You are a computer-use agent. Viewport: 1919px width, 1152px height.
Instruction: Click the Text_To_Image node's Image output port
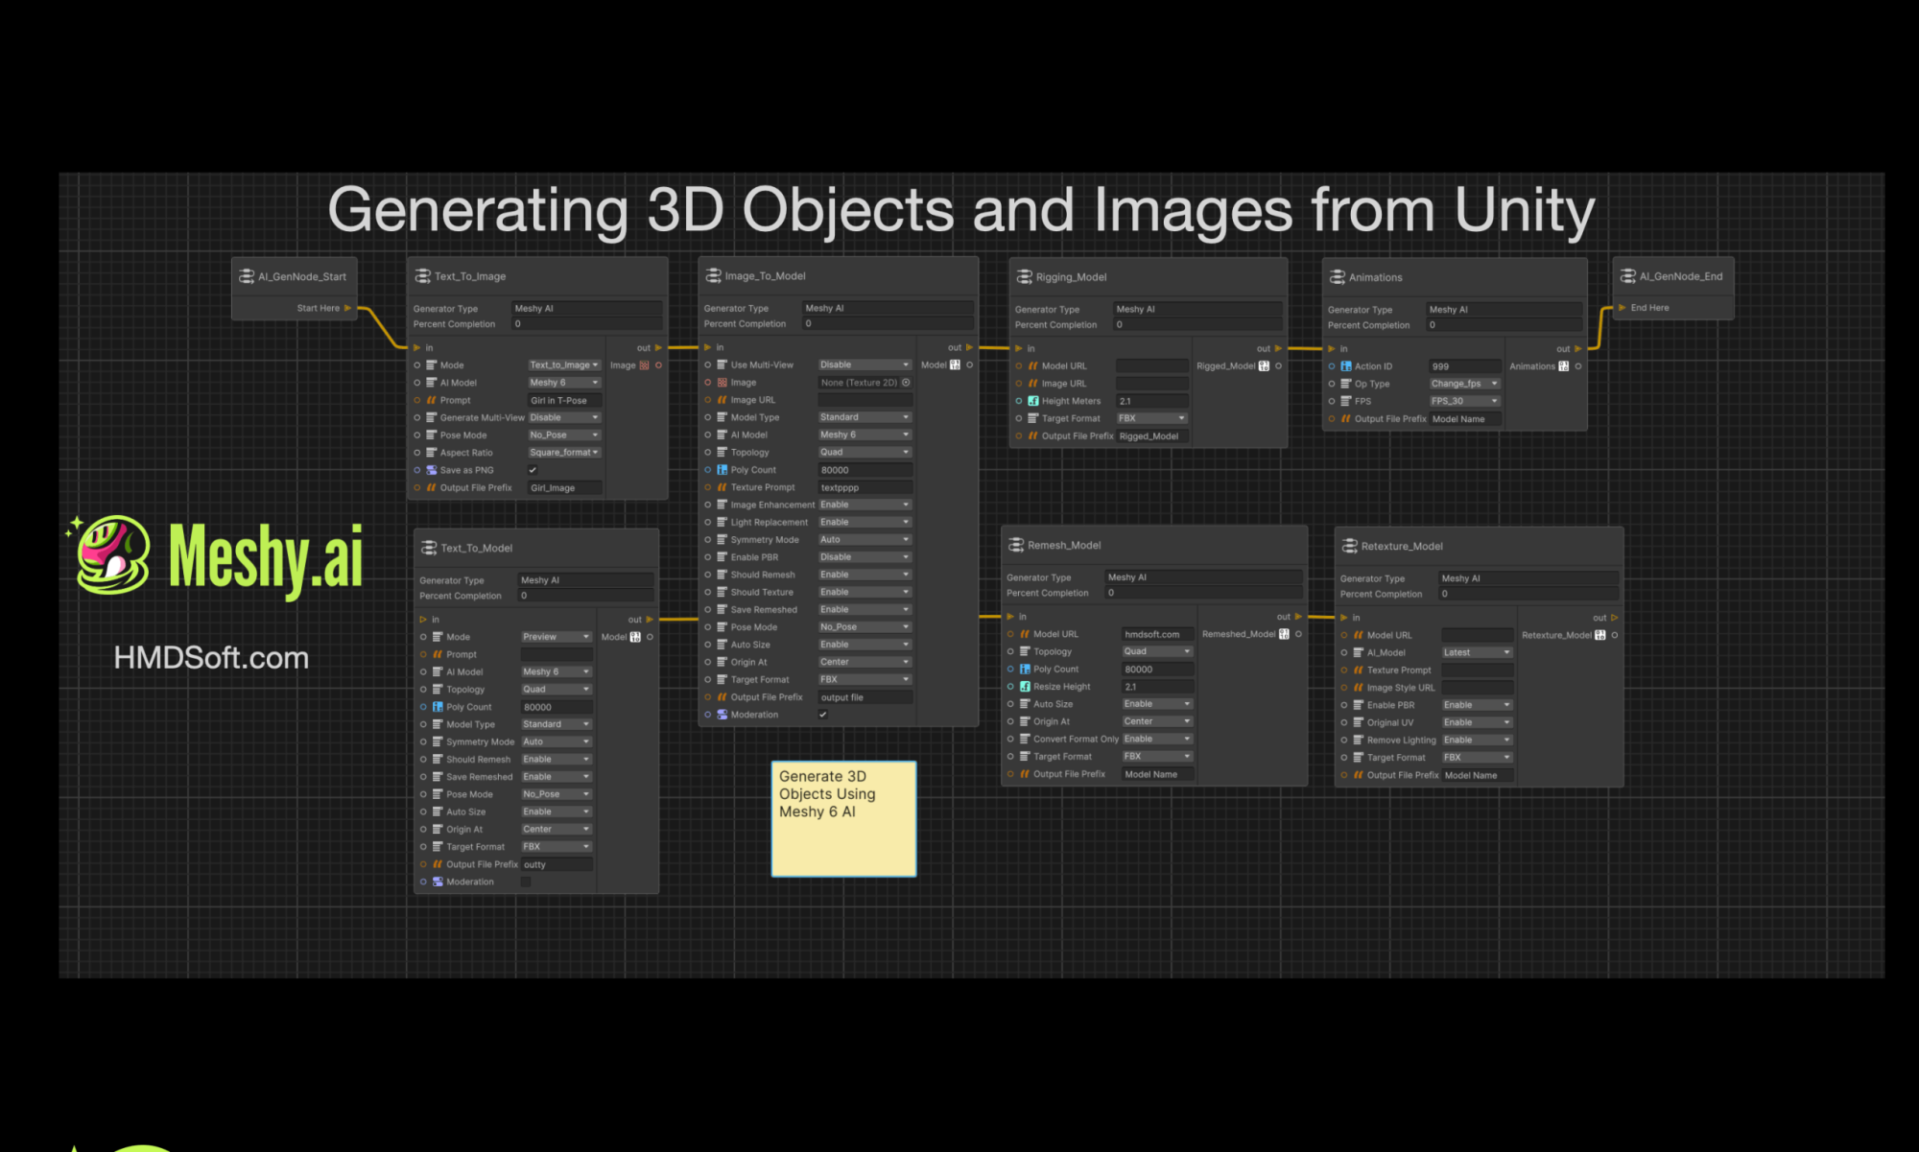tap(658, 365)
